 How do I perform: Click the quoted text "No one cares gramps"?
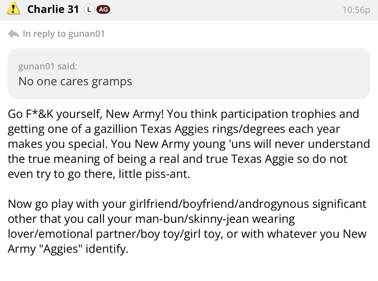[x=75, y=81]
